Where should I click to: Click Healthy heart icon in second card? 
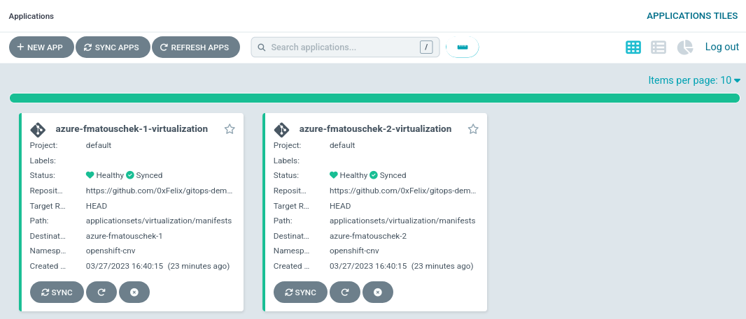(x=334, y=175)
